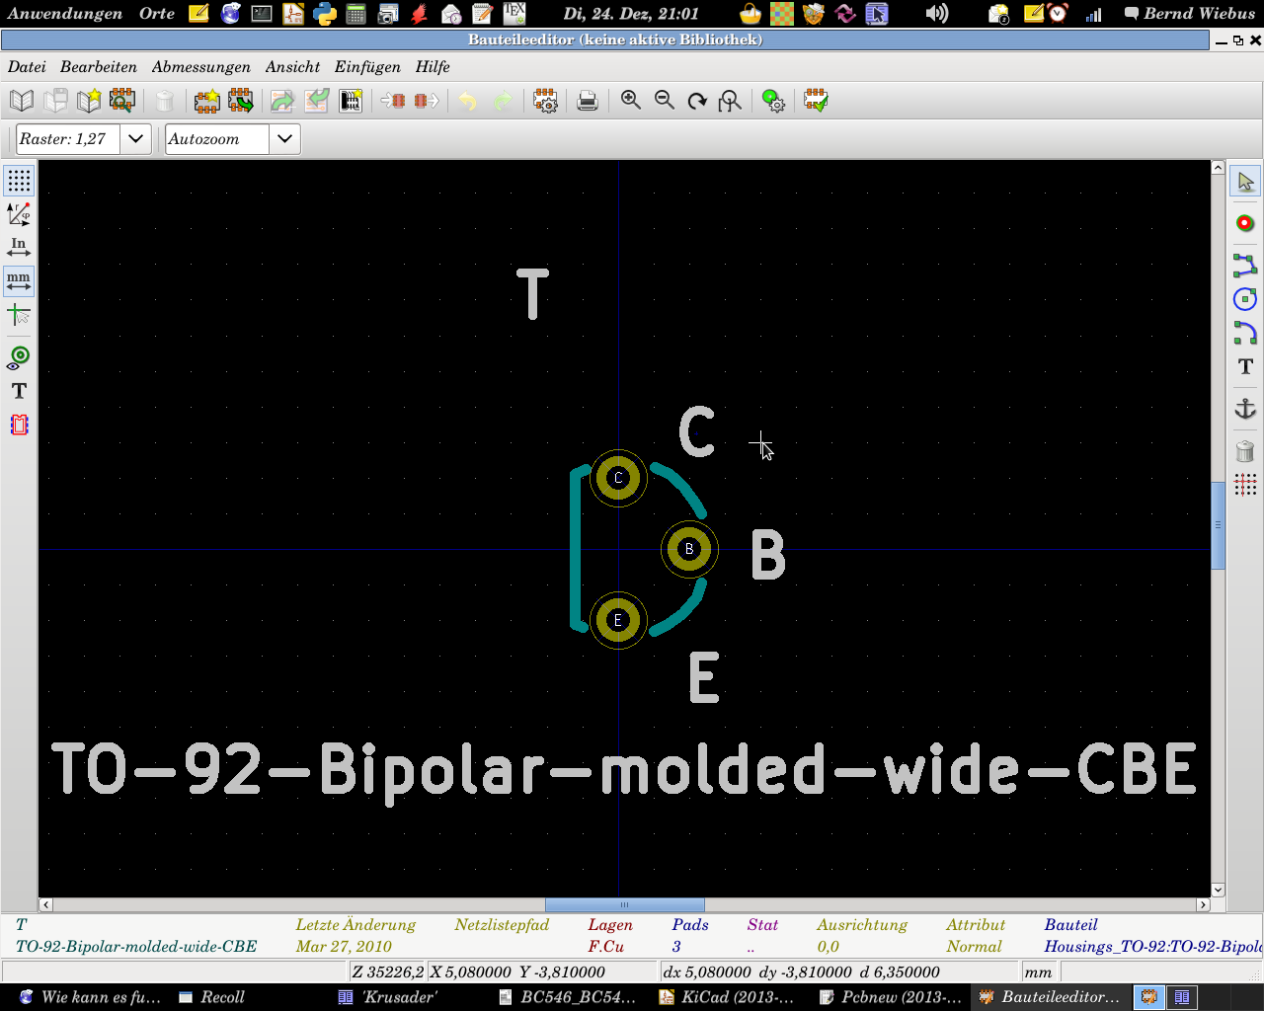Viewport: 1264px width, 1011px height.
Task: Open the Datei menu
Action: coord(27,67)
